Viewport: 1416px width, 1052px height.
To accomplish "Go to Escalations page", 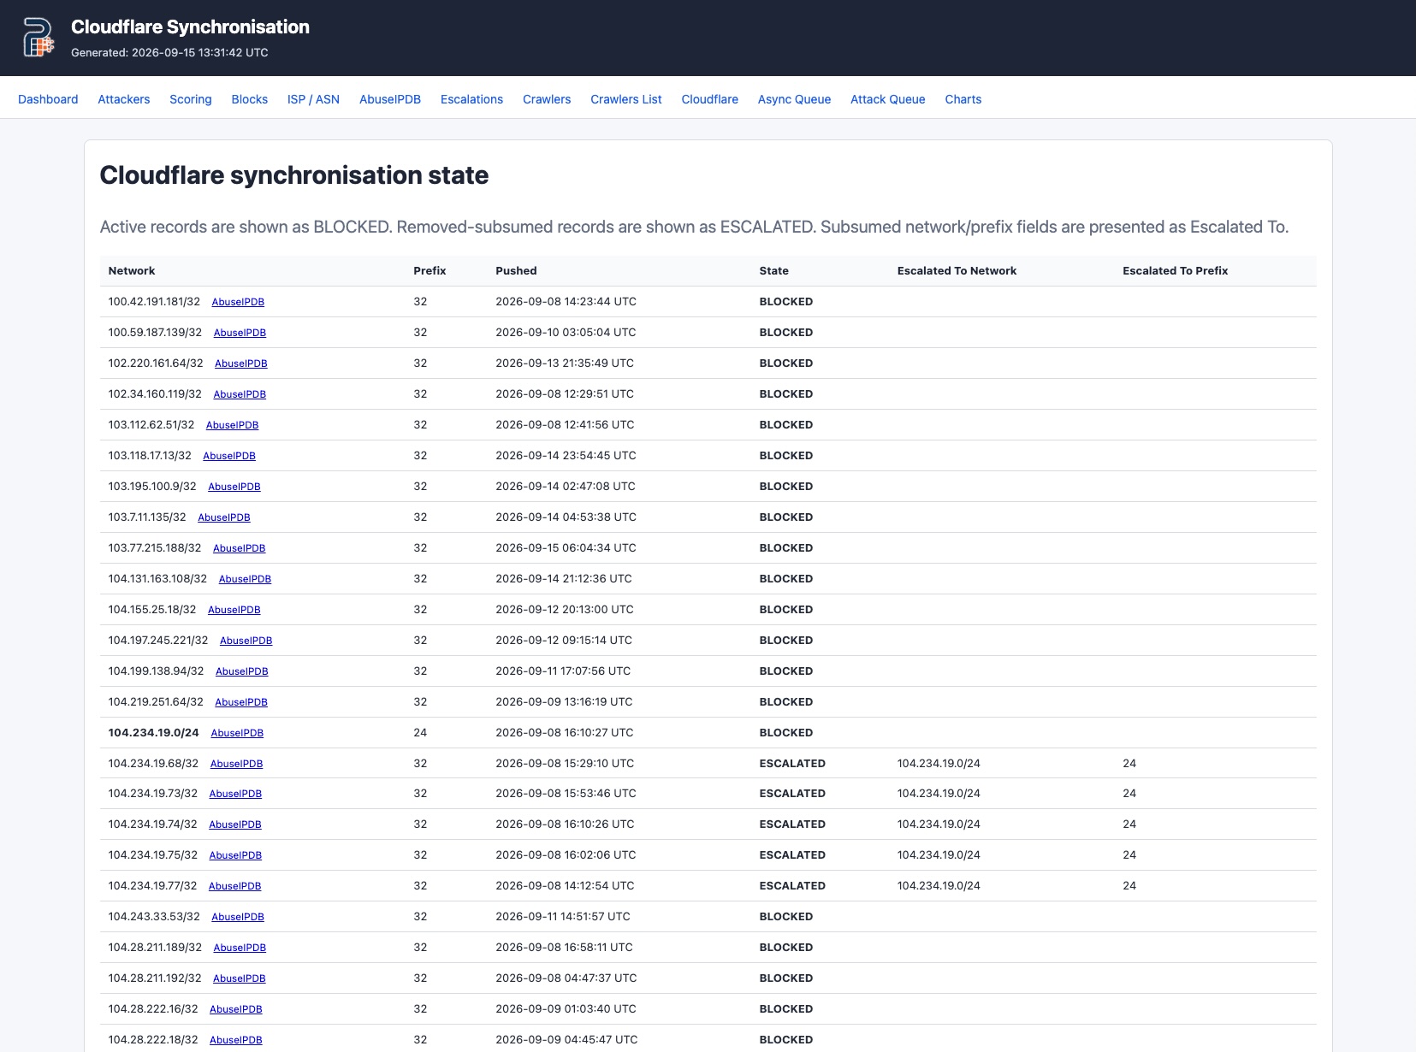I will [471, 99].
